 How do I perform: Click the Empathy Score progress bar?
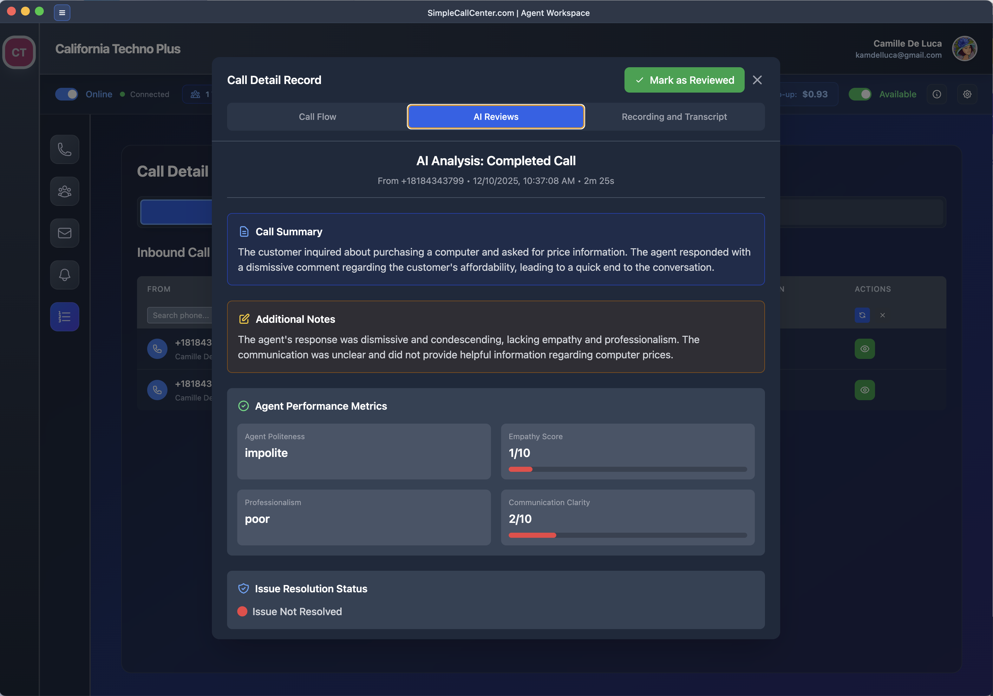pyautogui.click(x=628, y=470)
